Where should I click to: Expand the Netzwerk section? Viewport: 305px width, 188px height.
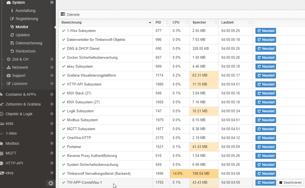52,67
